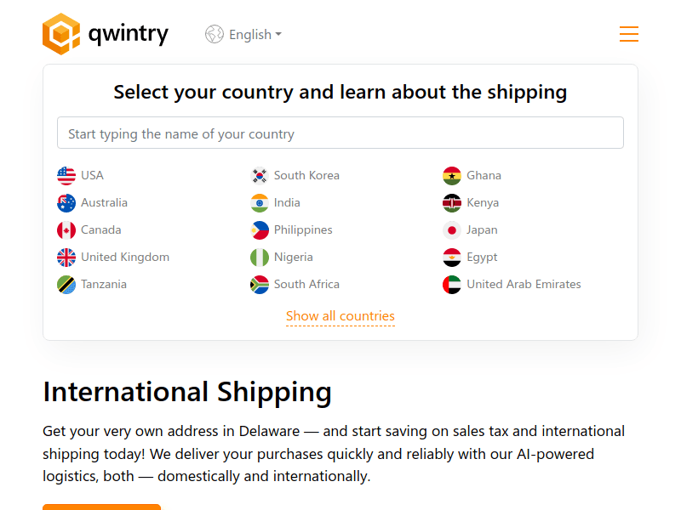The image size is (681, 510).
Task: Select the South Korea flag icon
Action: (x=259, y=175)
